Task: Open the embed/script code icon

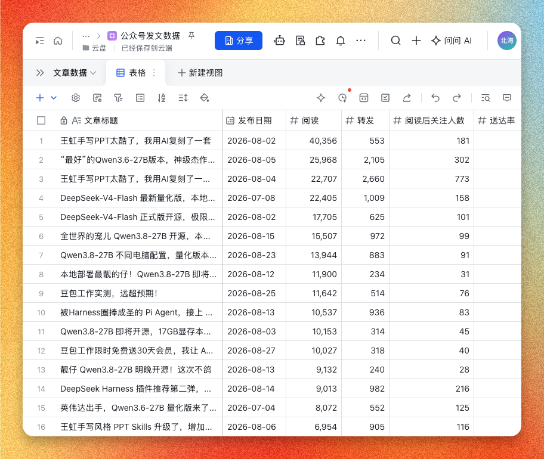Action: coord(364,98)
